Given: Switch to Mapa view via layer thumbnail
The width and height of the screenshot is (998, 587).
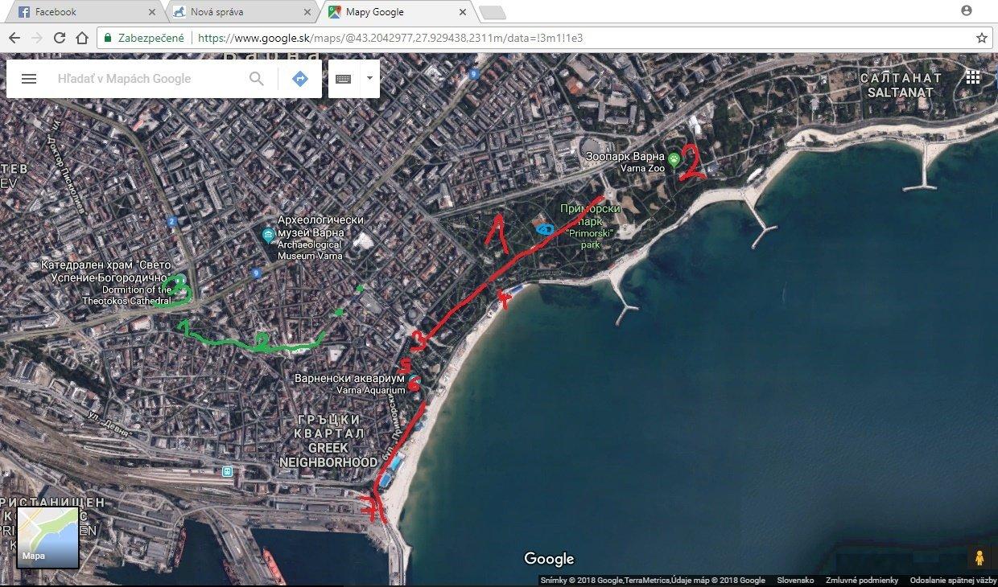Looking at the screenshot, I should (47, 537).
